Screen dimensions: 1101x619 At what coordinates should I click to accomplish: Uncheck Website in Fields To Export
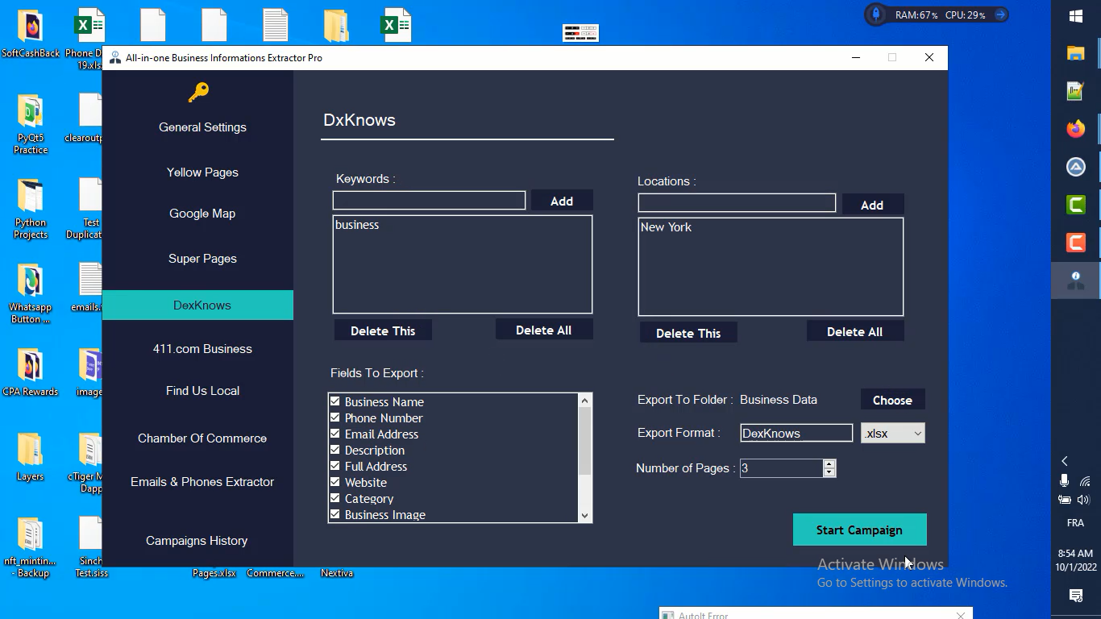(335, 482)
